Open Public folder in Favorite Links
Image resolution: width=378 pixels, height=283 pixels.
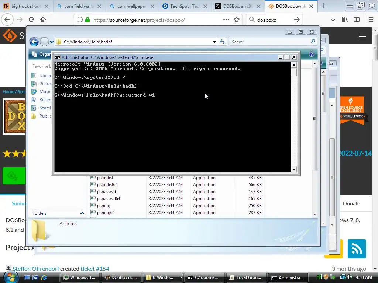(x=41, y=116)
